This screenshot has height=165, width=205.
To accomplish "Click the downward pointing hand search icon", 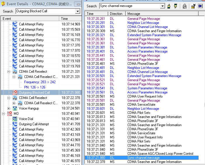I will [175, 6].
